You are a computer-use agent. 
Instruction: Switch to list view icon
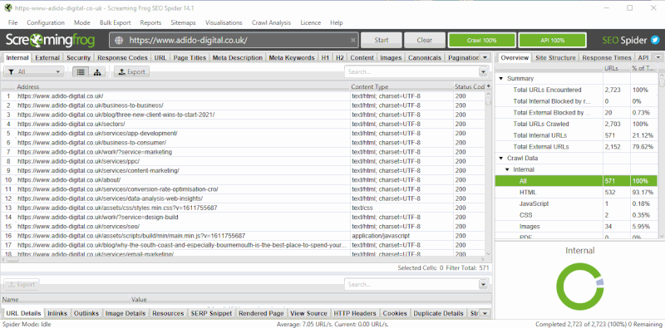[81, 72]
